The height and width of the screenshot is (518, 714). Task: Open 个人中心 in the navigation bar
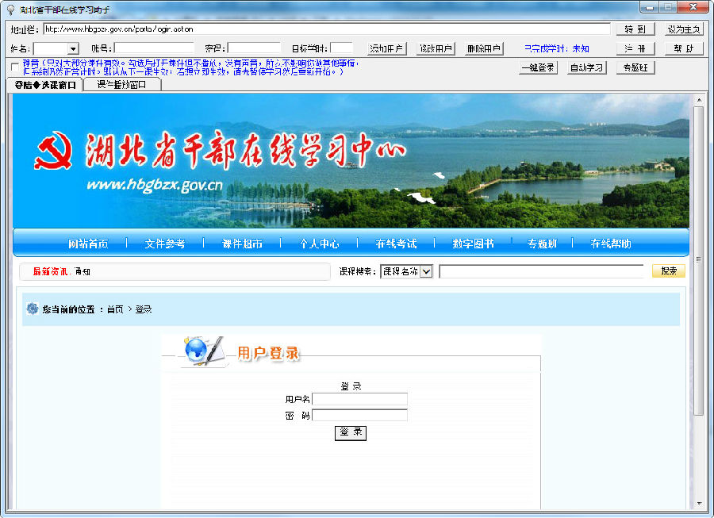(319, 244)
